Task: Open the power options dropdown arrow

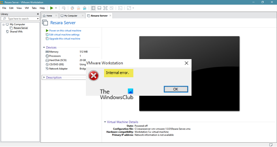Action: coord(56,8)
